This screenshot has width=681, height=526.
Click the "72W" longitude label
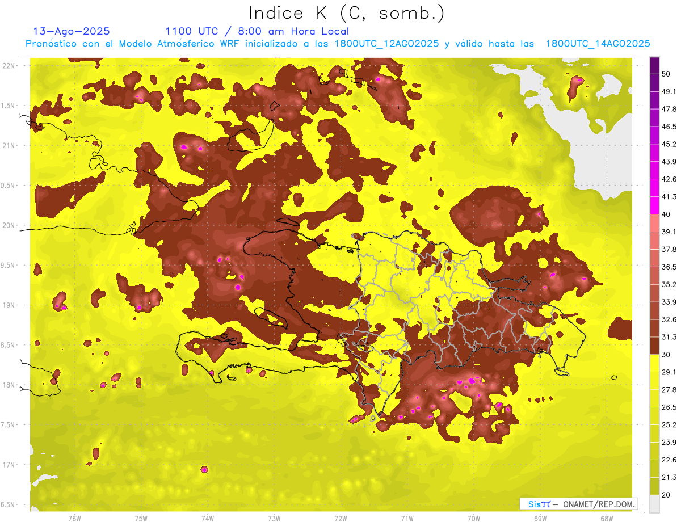click(340, 518)
